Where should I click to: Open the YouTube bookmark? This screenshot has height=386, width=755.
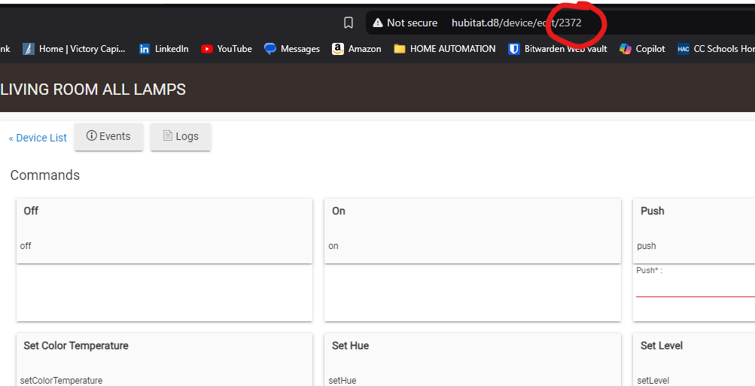(227, 49)
